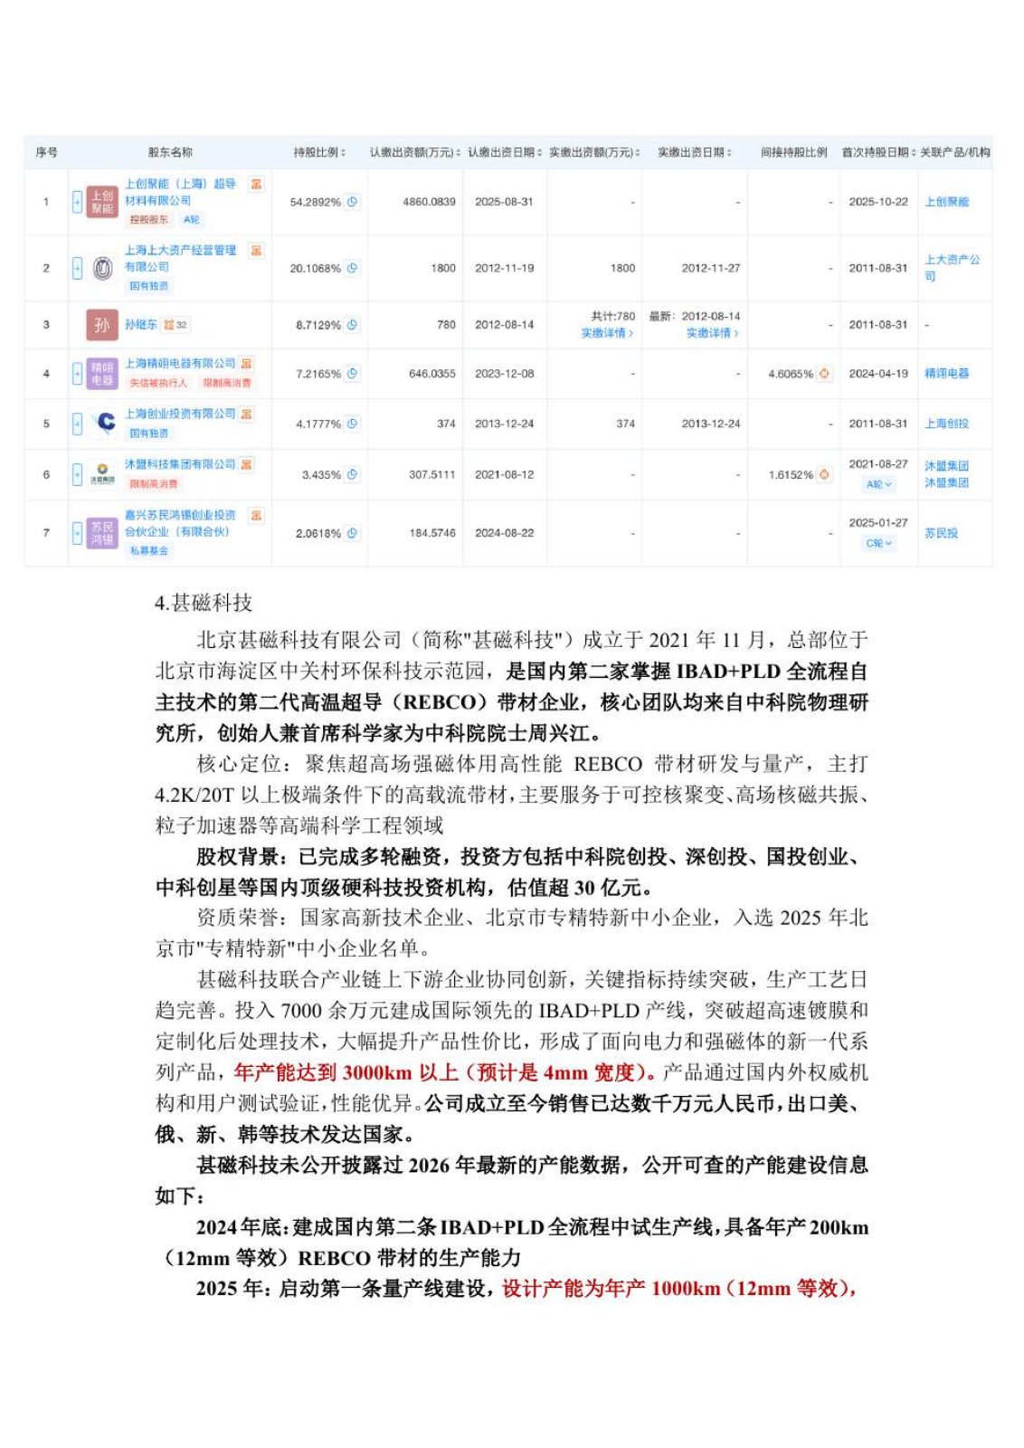Click the equity-structure icon beside 上海上大资产经营管理
This screenshot has height=1448, width=1024.
pos(256,251)
